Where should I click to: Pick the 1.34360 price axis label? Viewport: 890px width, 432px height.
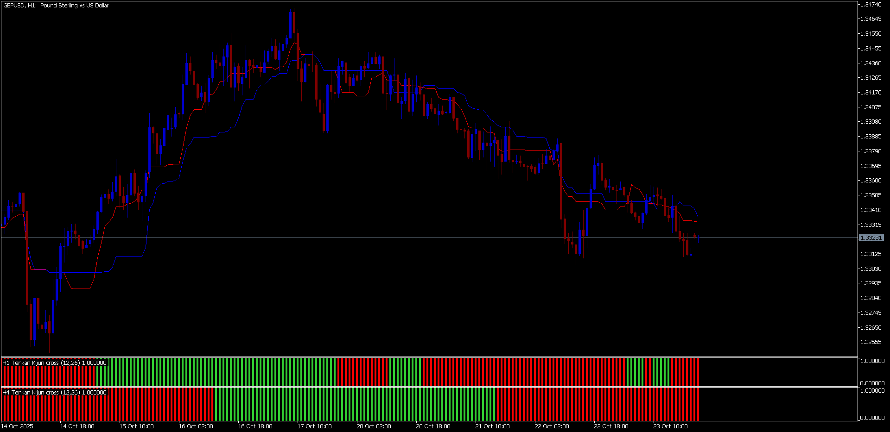point(871,63)
